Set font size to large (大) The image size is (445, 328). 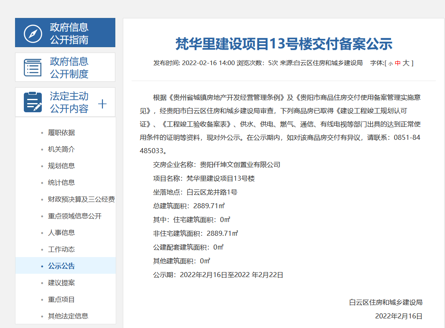tap(406, 63)
